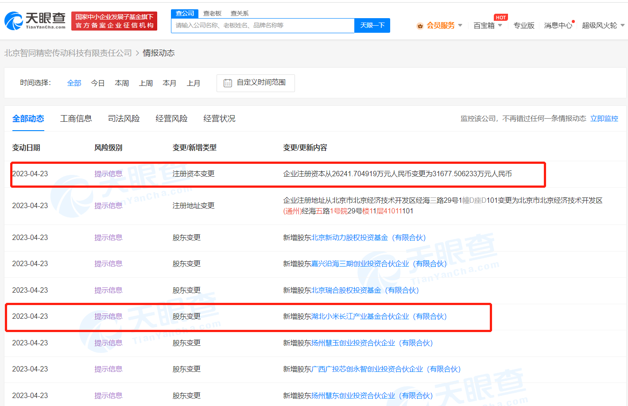Expand the 会员服务 dropdown arrow
This screenshot has width=628, height=406.
pos(460,25)
